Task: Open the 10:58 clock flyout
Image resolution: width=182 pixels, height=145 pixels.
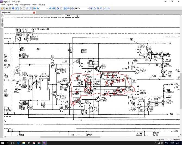Action: [172, 143]
